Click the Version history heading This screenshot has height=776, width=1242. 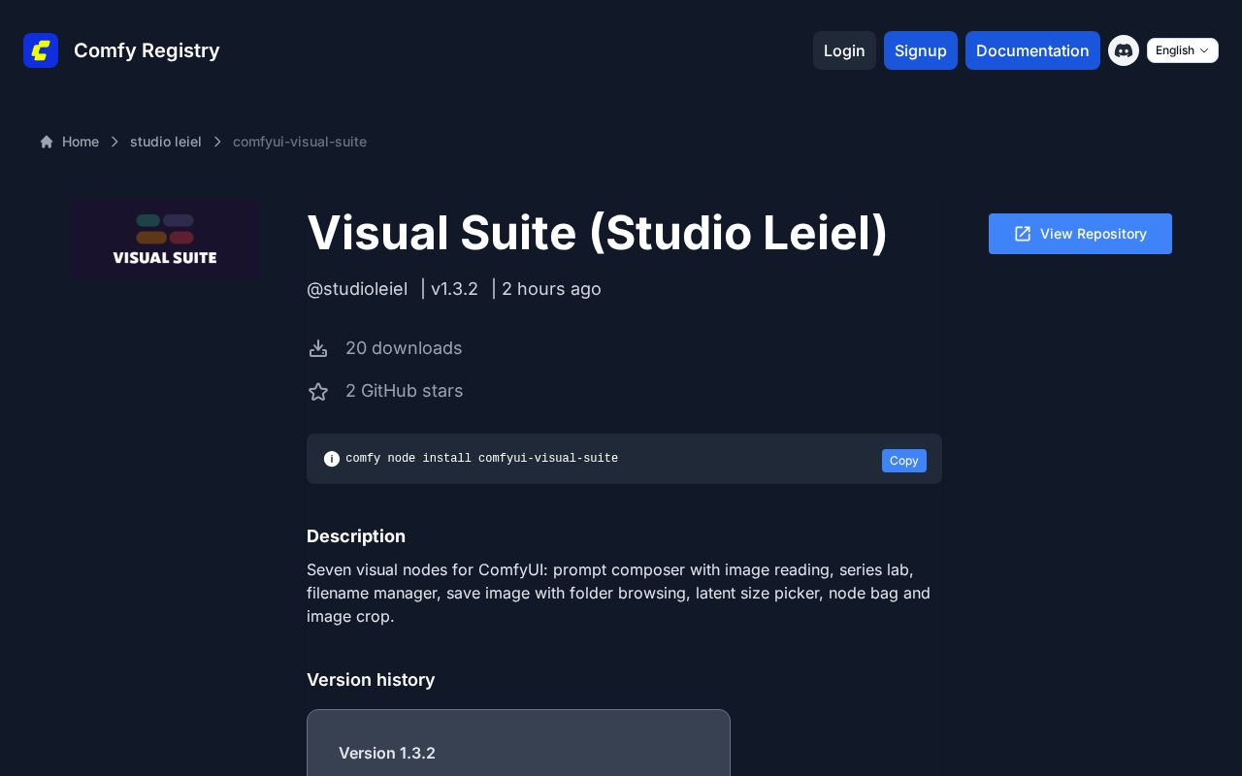click(x=371, y=680)
